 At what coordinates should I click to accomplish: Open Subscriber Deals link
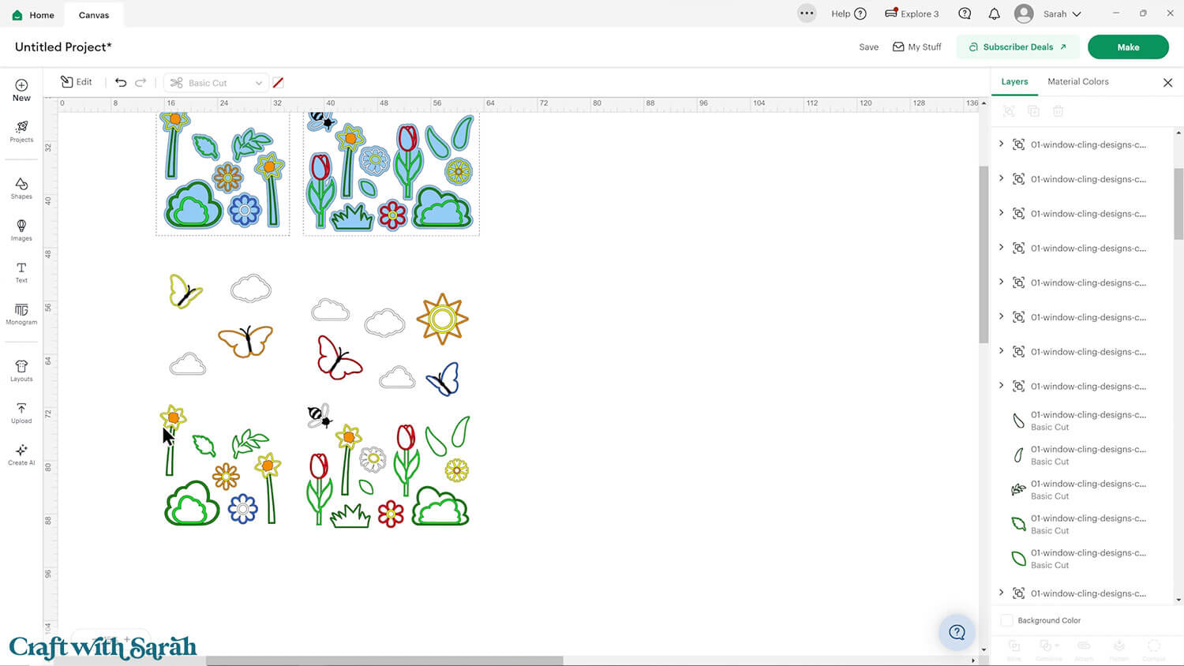(x=1017, y=47)
